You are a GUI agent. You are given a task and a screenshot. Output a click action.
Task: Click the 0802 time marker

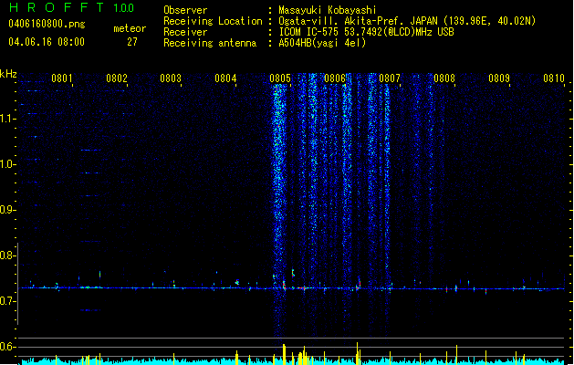[117, 78]
